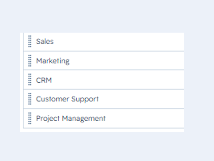Viewport: 214px width, 161px height.
Task: Choose the Marketing entry text
Action: click(53, 61)
